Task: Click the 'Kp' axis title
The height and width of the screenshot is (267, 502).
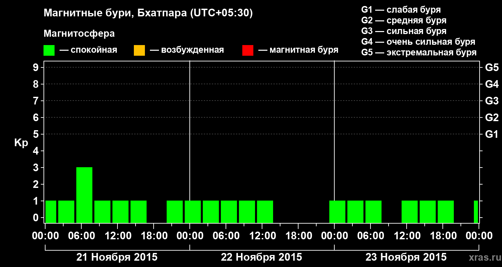Action: coord(21,143)
